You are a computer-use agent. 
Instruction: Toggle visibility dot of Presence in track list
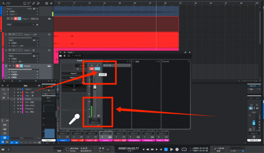click(x=18, y=109)
